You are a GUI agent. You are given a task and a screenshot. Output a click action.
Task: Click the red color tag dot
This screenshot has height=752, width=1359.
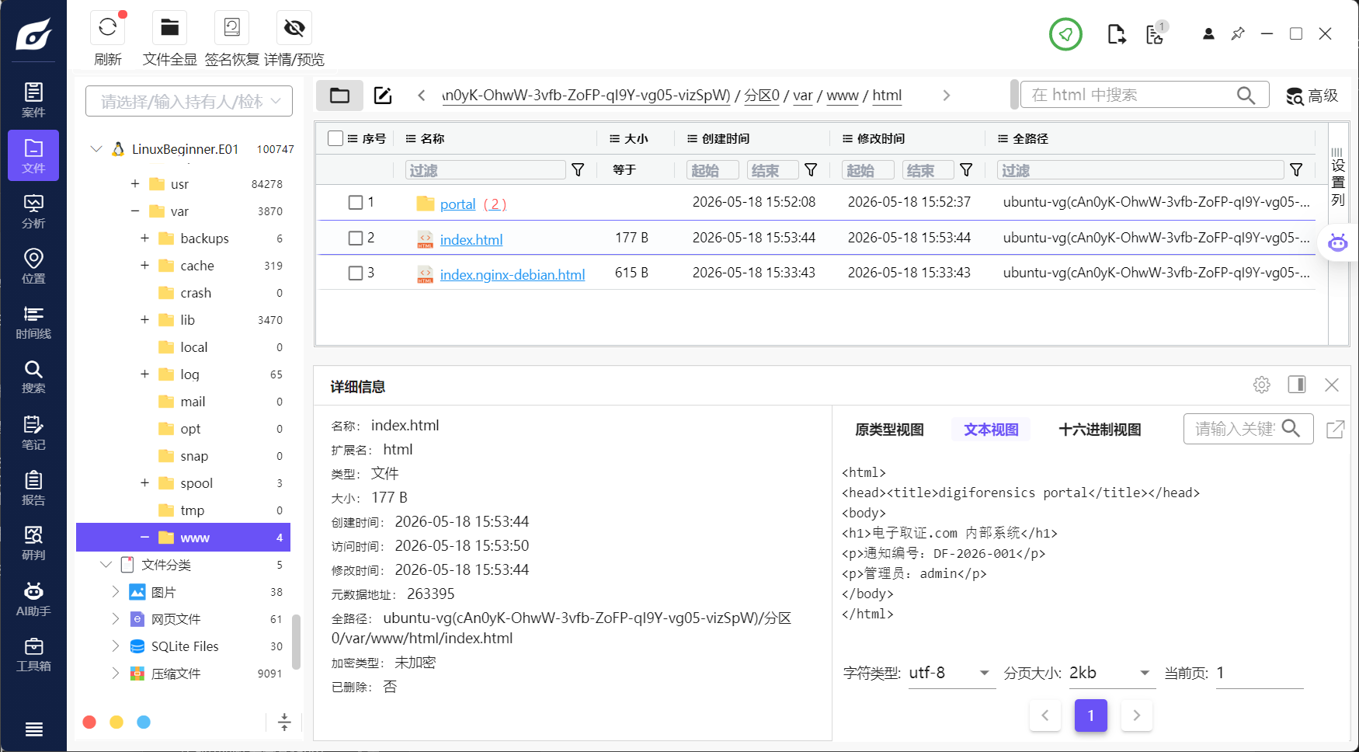click(x=89, y=722)
